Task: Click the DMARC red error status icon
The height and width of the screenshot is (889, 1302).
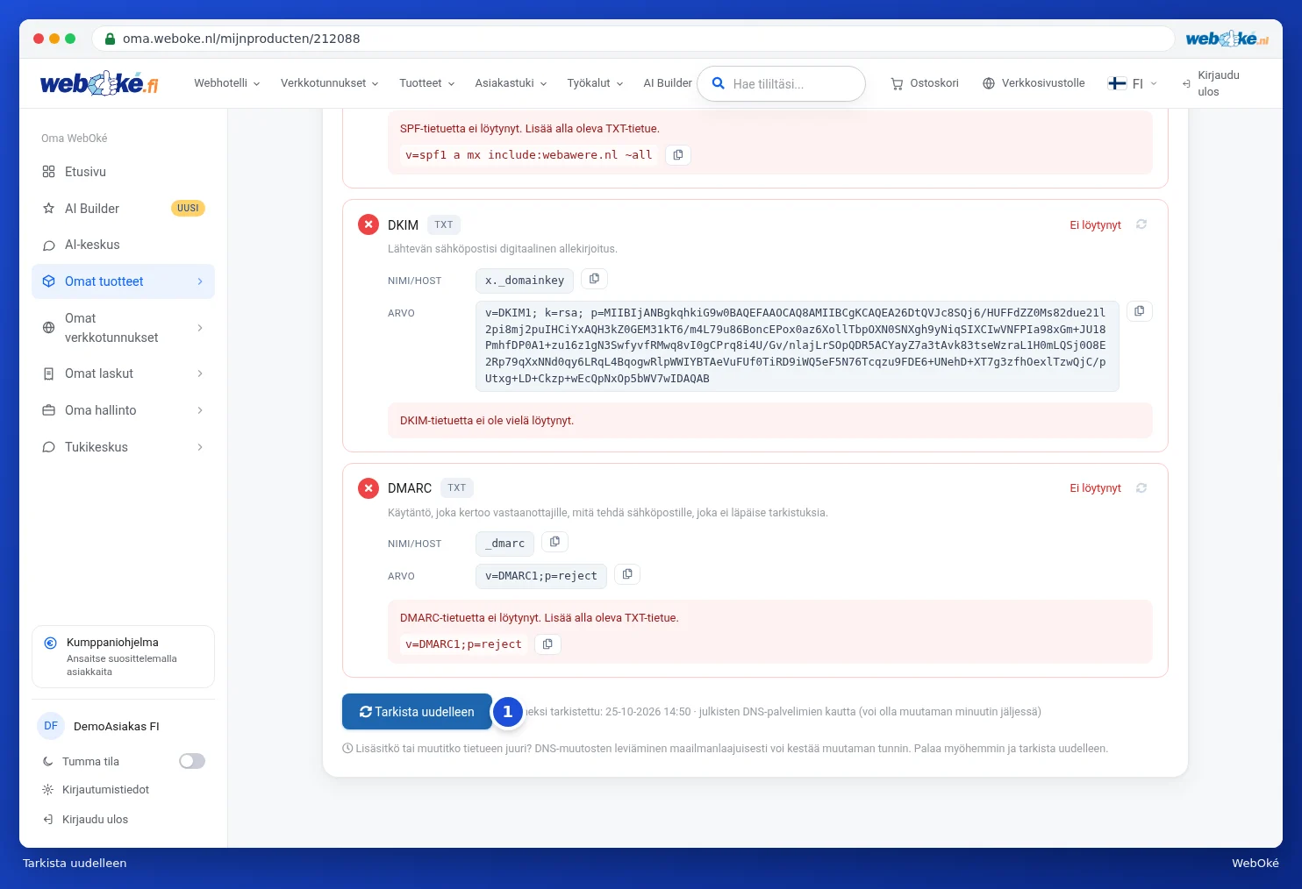Action: [368, 487]
